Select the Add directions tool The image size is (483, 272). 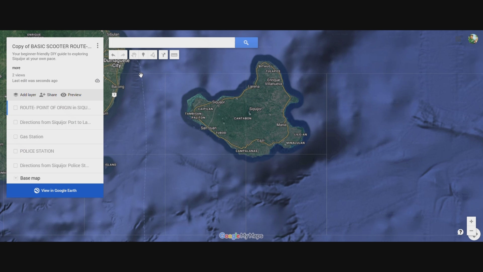point(163,55)
